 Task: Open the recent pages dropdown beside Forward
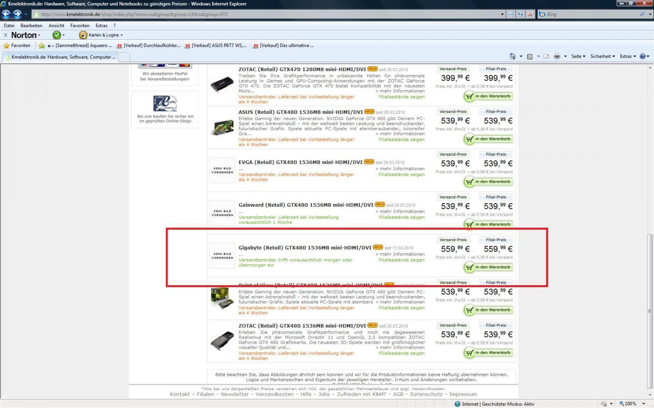[x=26, y=14]
